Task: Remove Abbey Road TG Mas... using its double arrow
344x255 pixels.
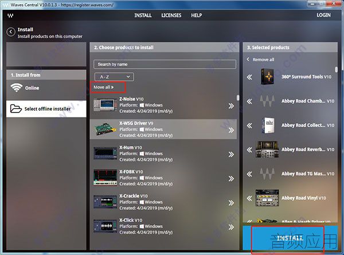Action: pos(249,174)
